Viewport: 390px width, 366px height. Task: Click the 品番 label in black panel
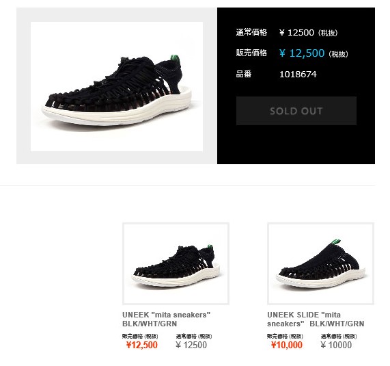click(244, 74)
